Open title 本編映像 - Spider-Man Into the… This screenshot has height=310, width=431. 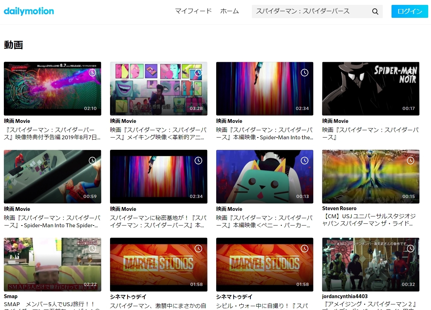pos(264,134)
